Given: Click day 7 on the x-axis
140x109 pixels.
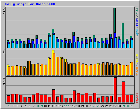Looking at the screenshot, I should [x=34, y=106].
